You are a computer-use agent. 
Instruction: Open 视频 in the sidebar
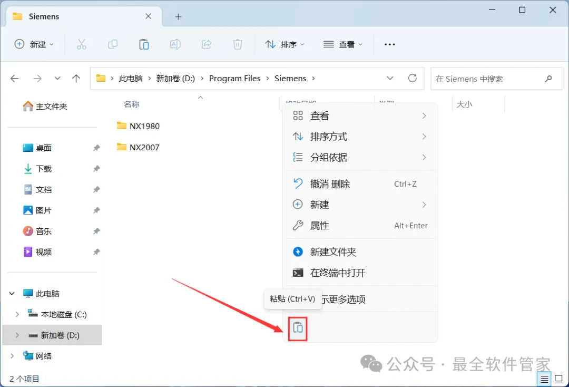[x=37, y=252]
